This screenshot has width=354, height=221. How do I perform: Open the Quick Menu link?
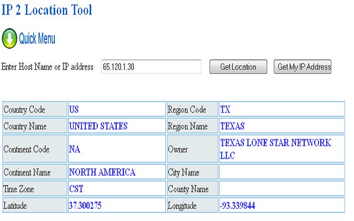click(x=37, y=39)
